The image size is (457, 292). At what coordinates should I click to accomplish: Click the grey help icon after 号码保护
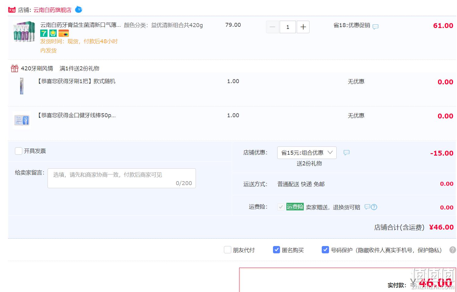[453, 250]
